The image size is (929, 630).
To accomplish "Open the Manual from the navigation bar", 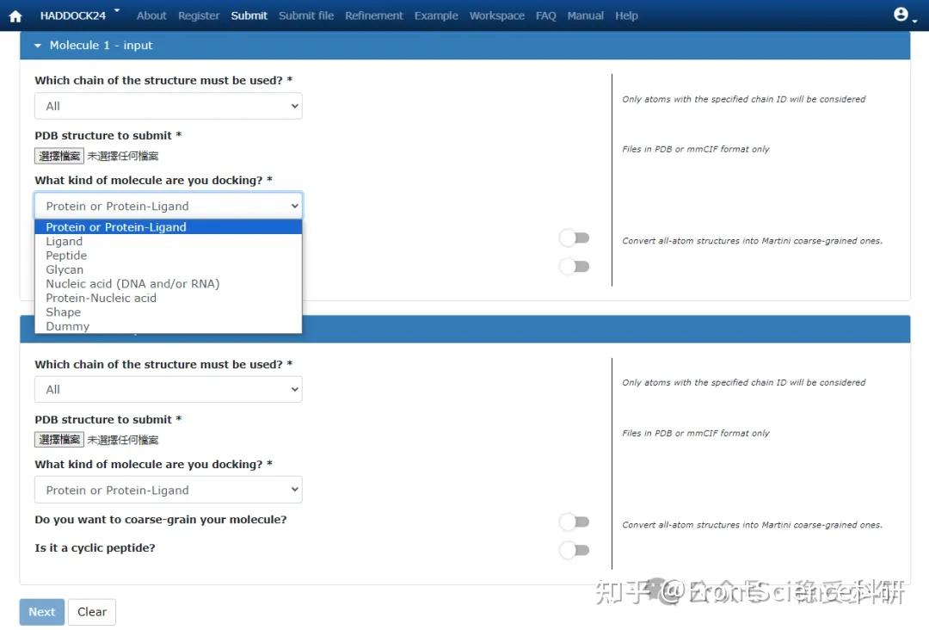I will (x=585, y=15).
